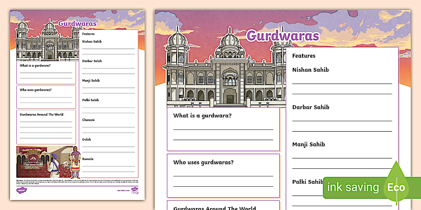
Task: Click the Rumala label in small worksheet
Action: click(88, 159)
